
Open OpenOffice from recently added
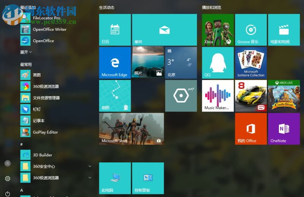[56, 41]
